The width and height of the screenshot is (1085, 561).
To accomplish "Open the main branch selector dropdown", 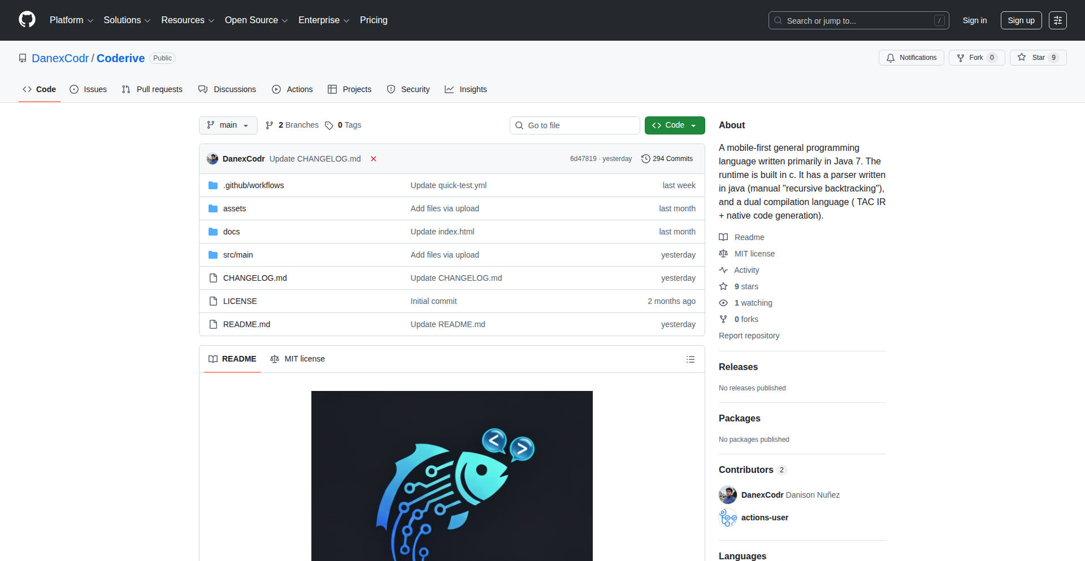I will (228, 125).
